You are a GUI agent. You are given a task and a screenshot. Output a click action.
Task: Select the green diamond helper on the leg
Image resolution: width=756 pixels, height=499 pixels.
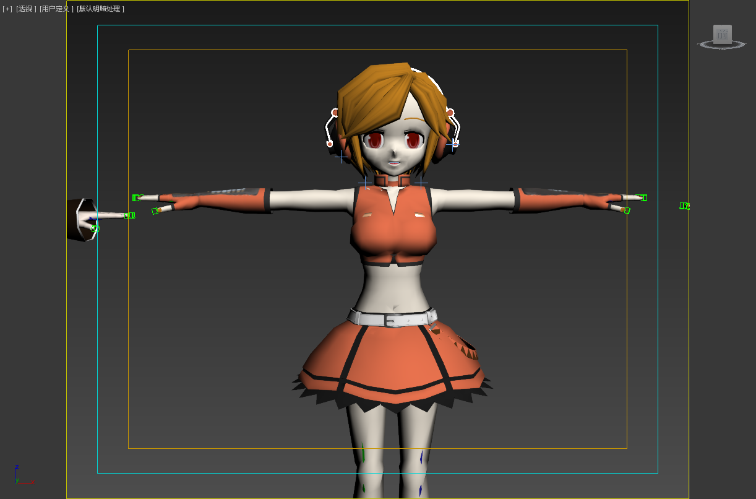[363, 456]
